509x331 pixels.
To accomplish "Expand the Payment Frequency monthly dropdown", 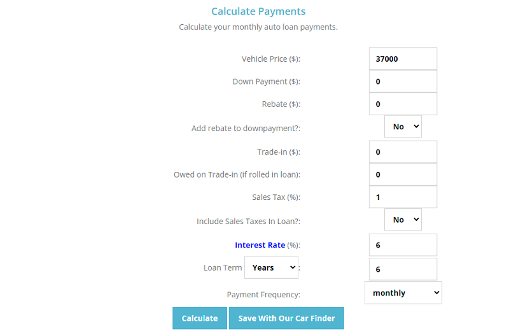I will (x=403, y=293).
